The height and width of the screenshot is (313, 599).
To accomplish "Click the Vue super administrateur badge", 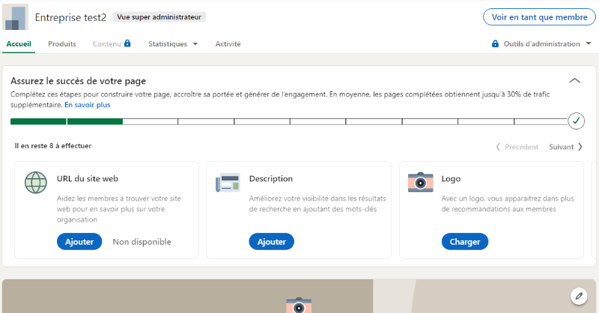I will 159,17.
